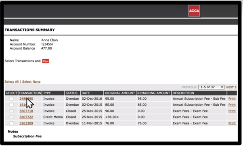This screenshot has width=243, height=146.
Task: Click the TYPE column header
Action: (x=53, y=93)
